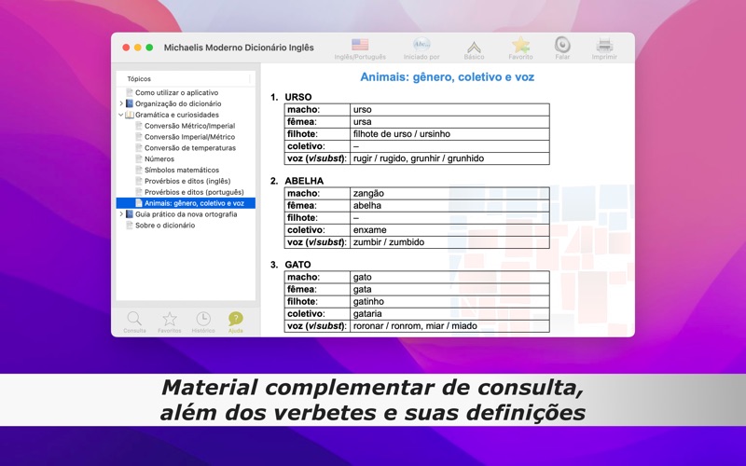Click the book icon beside Guia prático

[130, 214]
